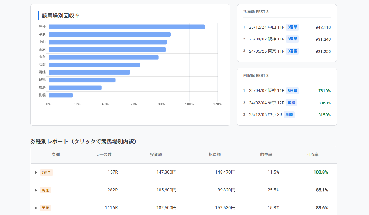369x215 pixels.
Task: Click the 券種 column header
Action: tap(55, 154)
